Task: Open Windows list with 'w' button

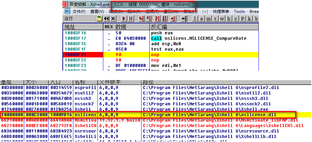Action: pyautogui.click(x=222, y=19)
